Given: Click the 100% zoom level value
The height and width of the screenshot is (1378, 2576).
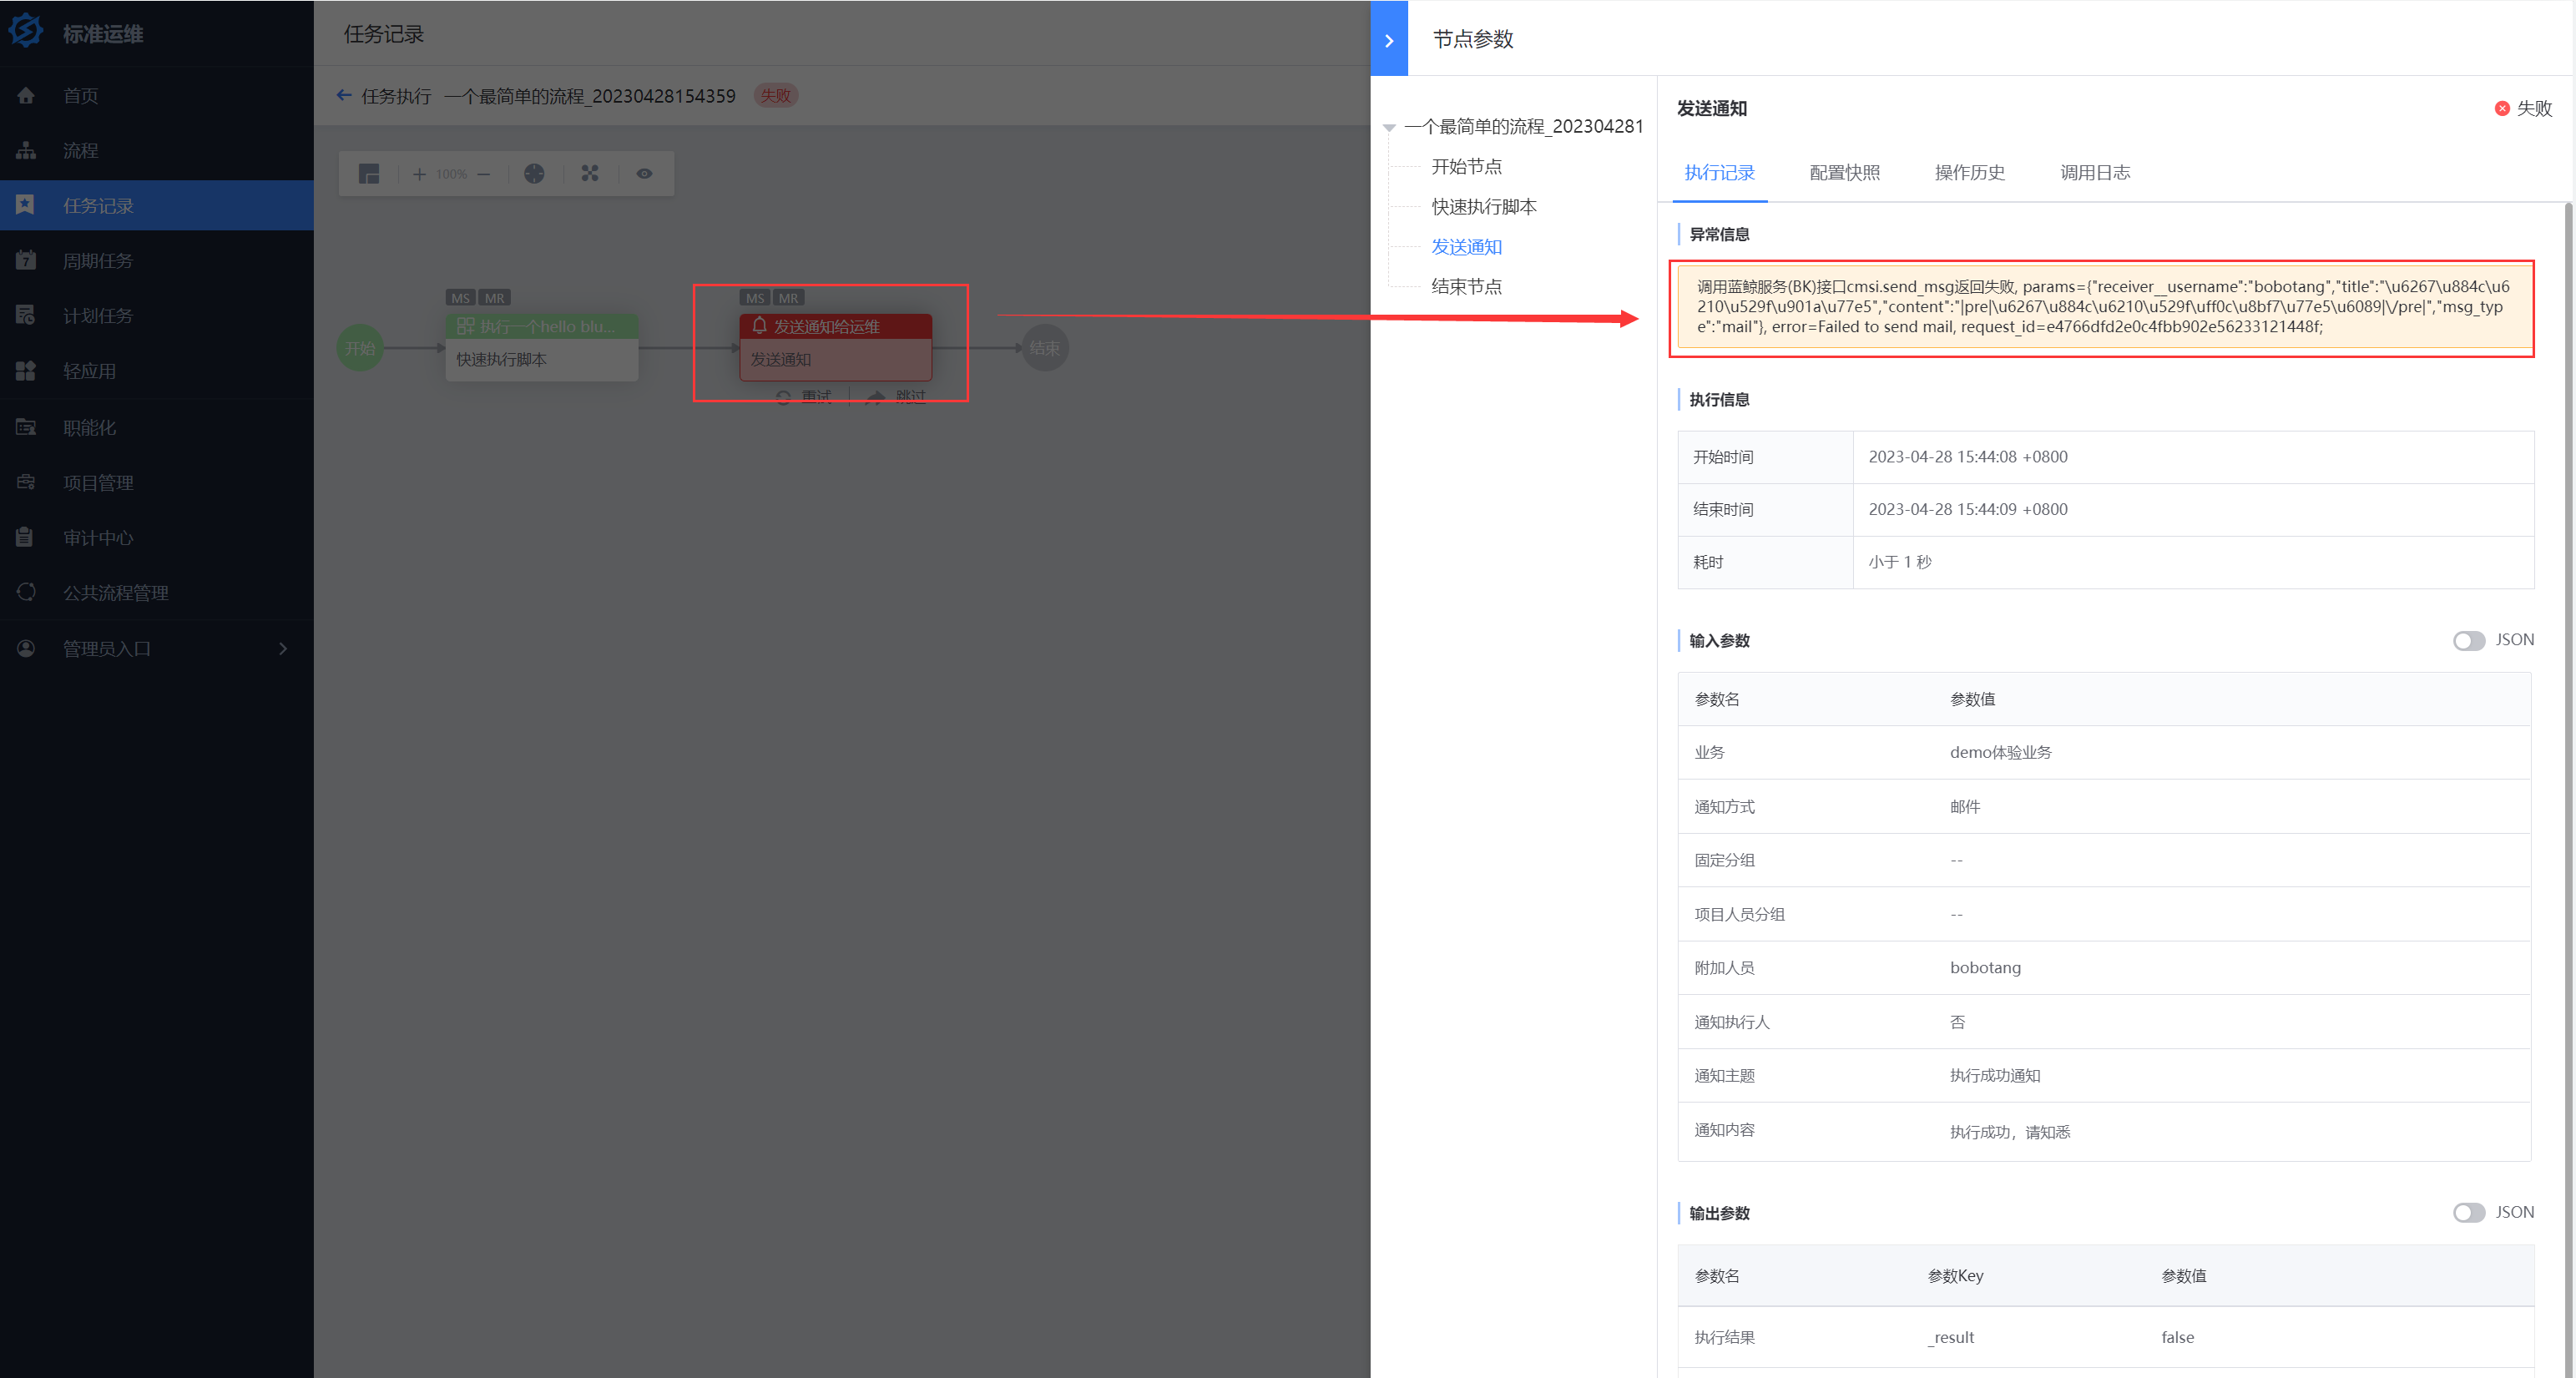Looking at the screenshot, I should pos(452,174).
